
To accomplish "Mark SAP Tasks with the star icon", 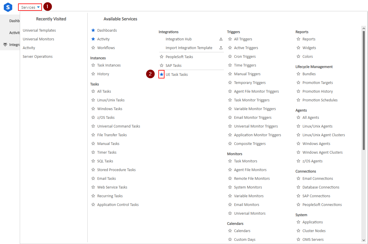I will pos(162,66).
